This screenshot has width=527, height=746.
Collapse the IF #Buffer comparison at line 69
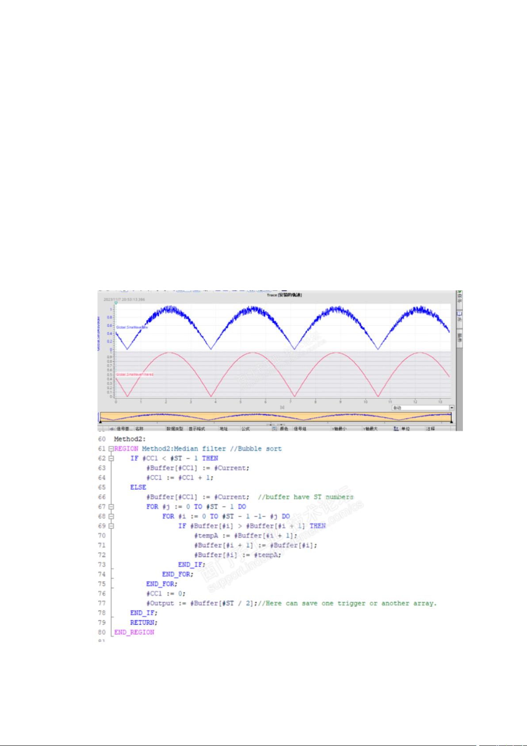click(111, 526)
